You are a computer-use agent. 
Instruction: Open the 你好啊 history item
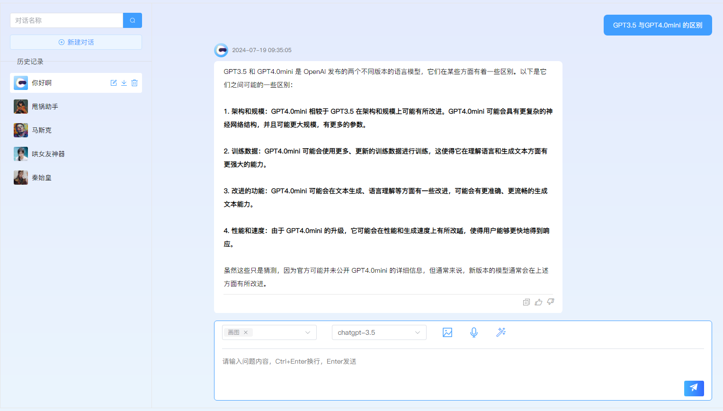pos(76,83)
